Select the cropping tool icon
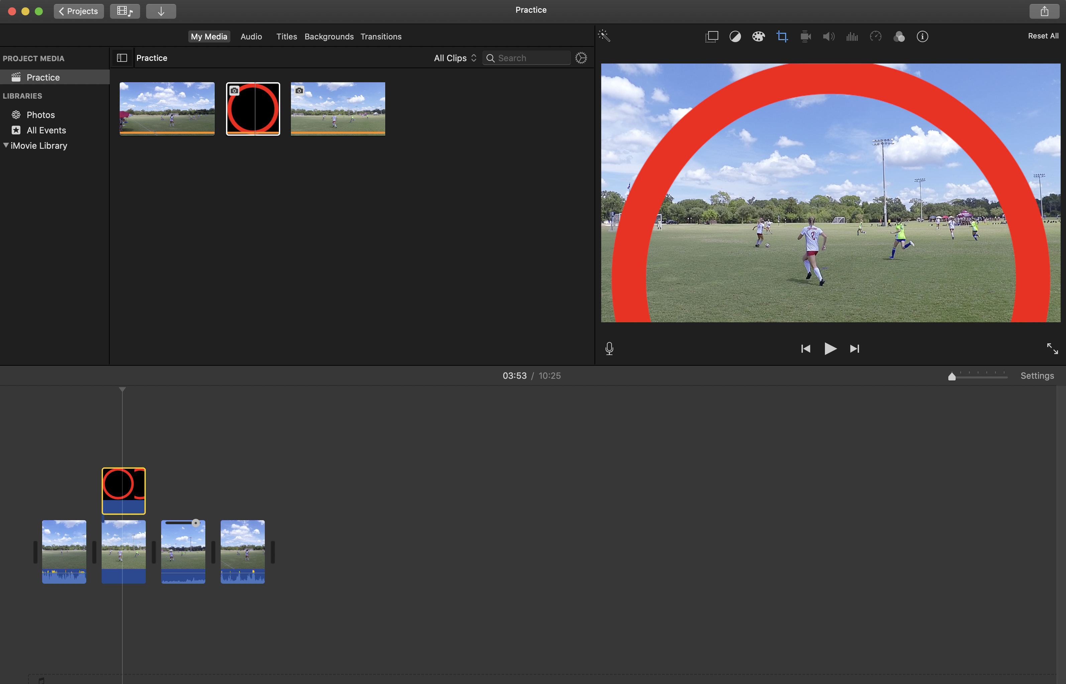This screenshot has height=684, width=1066. coord(782,36)
